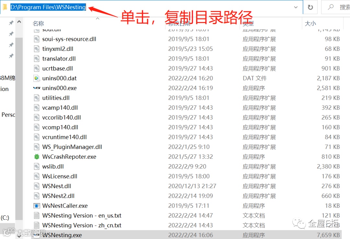Select file name vcruntime140.dll
Viewport: 350px width, 239px height.
pyautogui.click(x=64, y=137)
